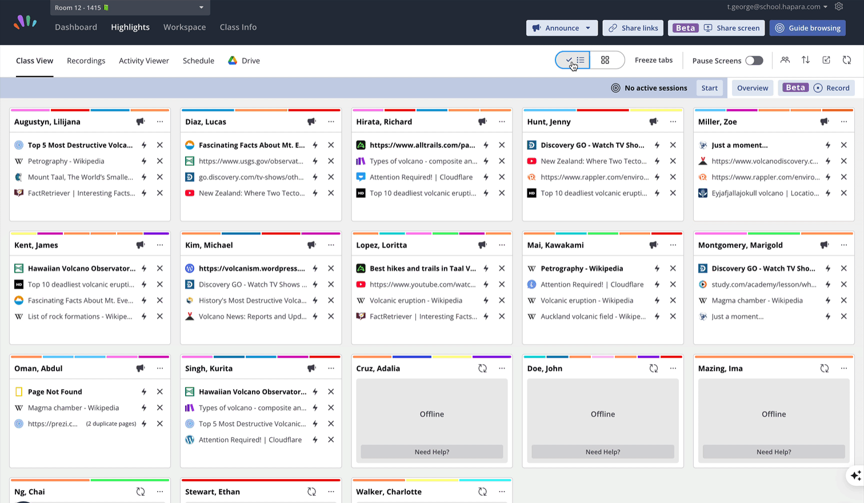864x503 pixels.
Task: Refresh Cruz, Adalia's offline tile
Action: click(x=482, y=369)
